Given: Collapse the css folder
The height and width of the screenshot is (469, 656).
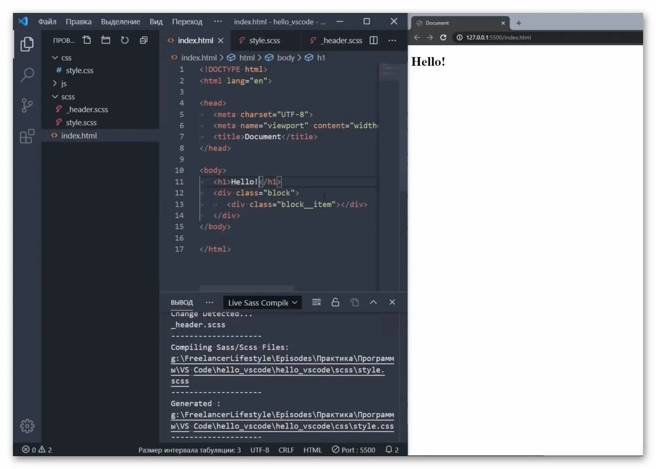Looking at the screenshot, I should 55,58.
